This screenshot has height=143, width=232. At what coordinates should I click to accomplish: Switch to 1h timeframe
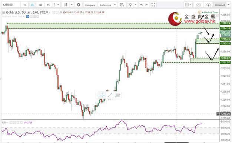tap(24, 5)
